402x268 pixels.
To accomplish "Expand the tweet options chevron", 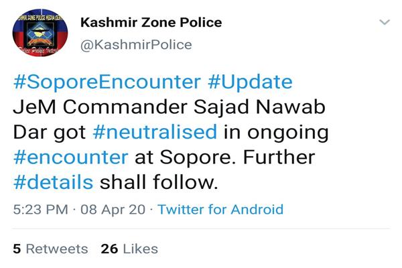I will click(x=385, y=22).
